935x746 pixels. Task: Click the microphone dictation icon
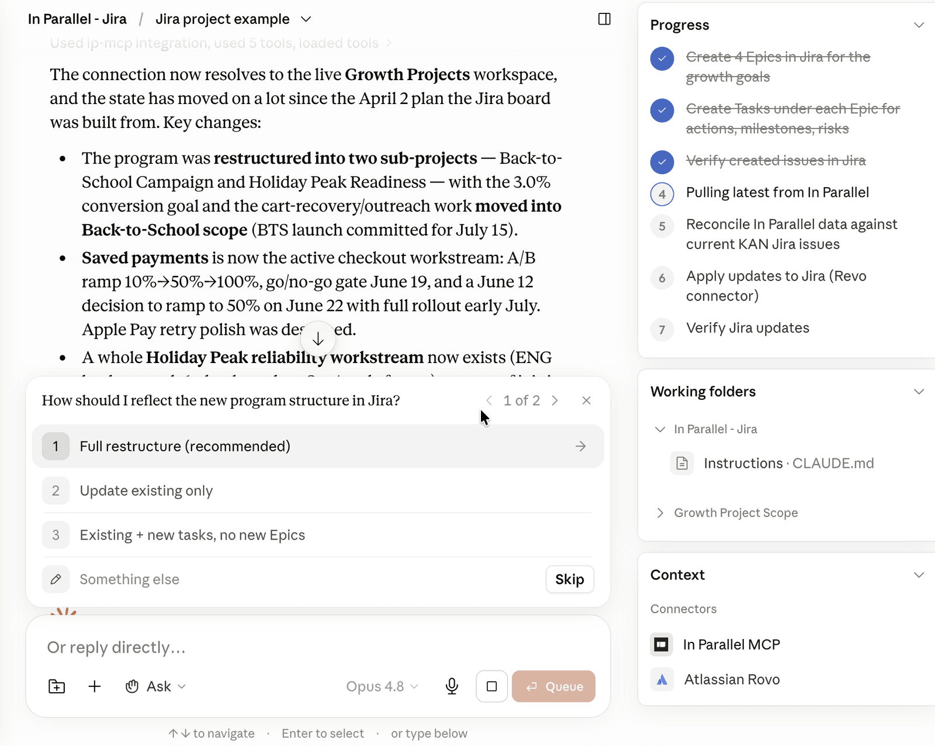click(x=452, y=686)
